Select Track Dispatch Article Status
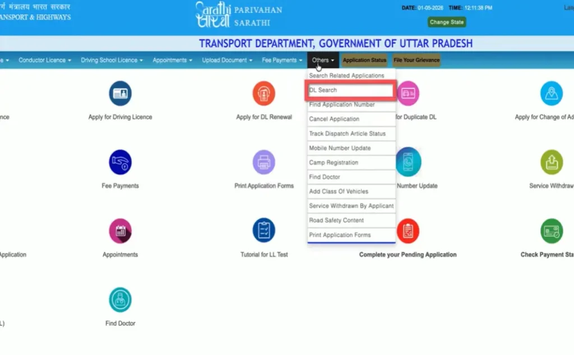The height and width of the screenshot is (355, 574). 351,134
